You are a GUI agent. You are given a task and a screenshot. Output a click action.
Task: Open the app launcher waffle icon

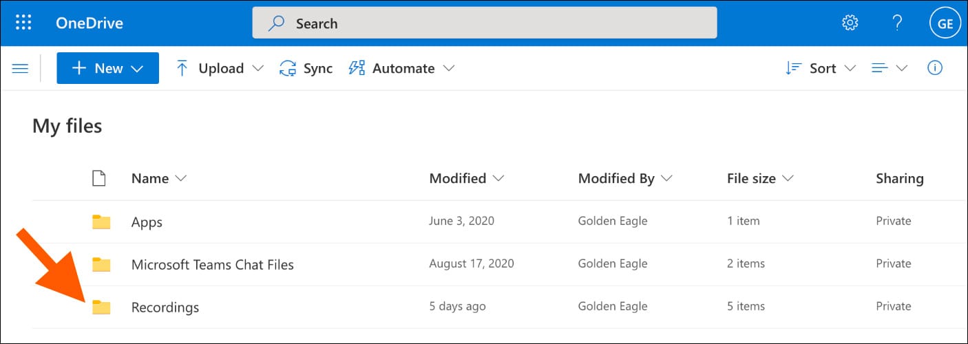(x=23, y=23)
